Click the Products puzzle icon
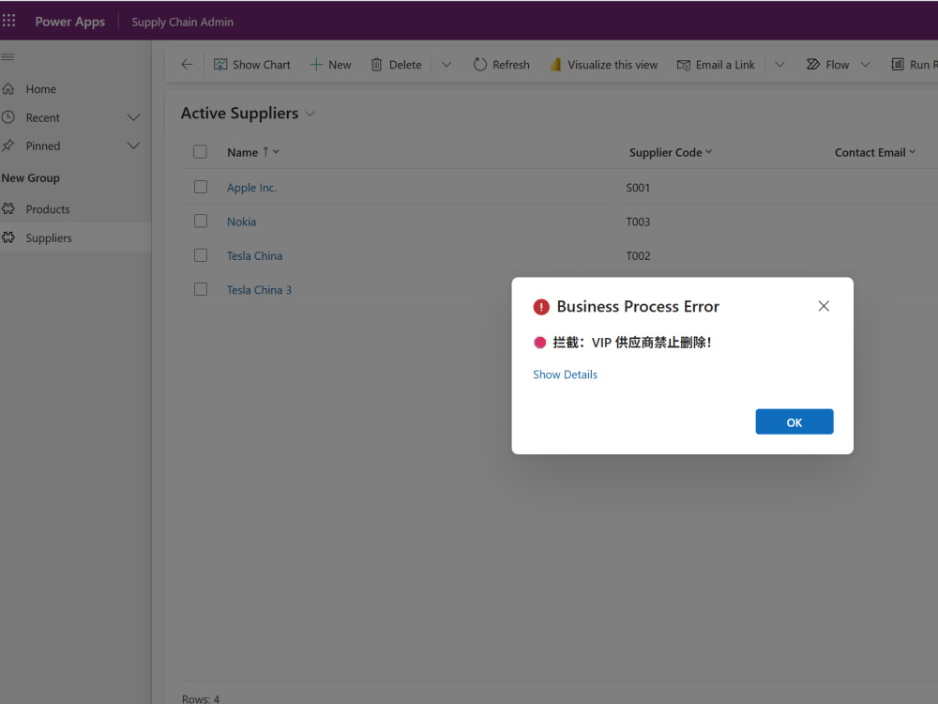The height and width of the screenshot is (704, 938). [x=8, y=209]
